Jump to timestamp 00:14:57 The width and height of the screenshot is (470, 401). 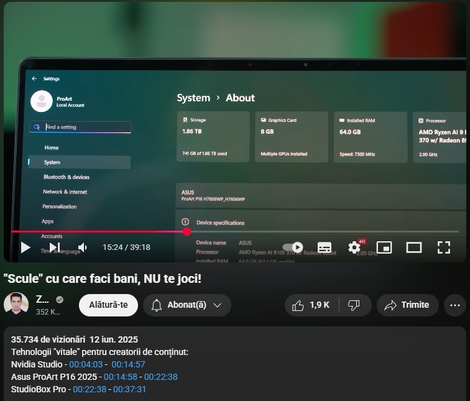tap(128, 364)
